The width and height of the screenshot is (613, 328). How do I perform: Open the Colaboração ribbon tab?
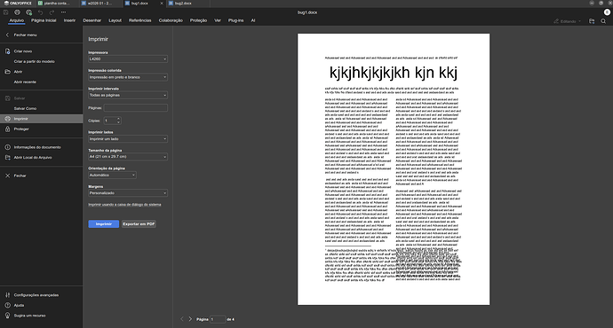(x=171, y=20)
